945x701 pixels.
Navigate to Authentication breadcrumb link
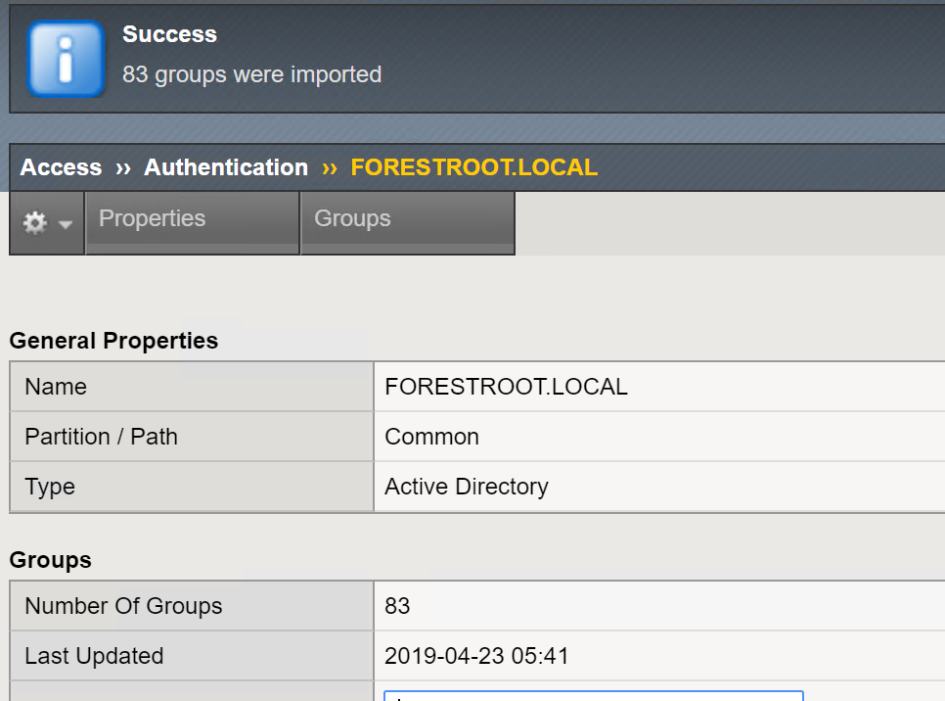(226, 167)
